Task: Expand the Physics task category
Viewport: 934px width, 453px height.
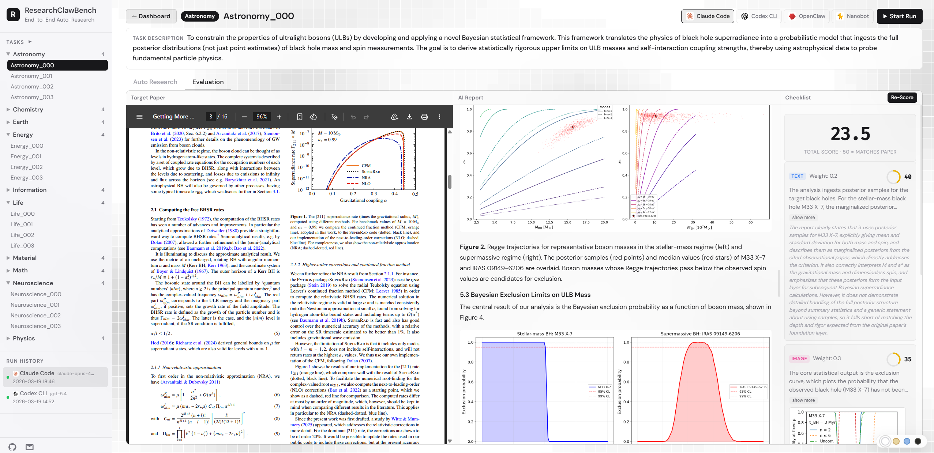Action: click(x=24, y=338)
